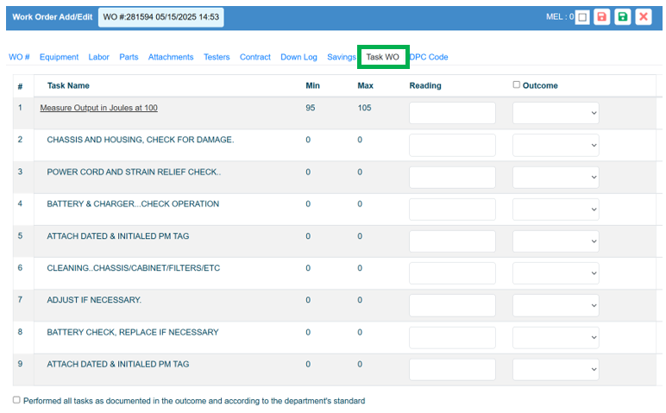This screenshot has width=666, height=413.
Task: Check the 'Performed all tasks' checkbox
Action: (16, 400)
